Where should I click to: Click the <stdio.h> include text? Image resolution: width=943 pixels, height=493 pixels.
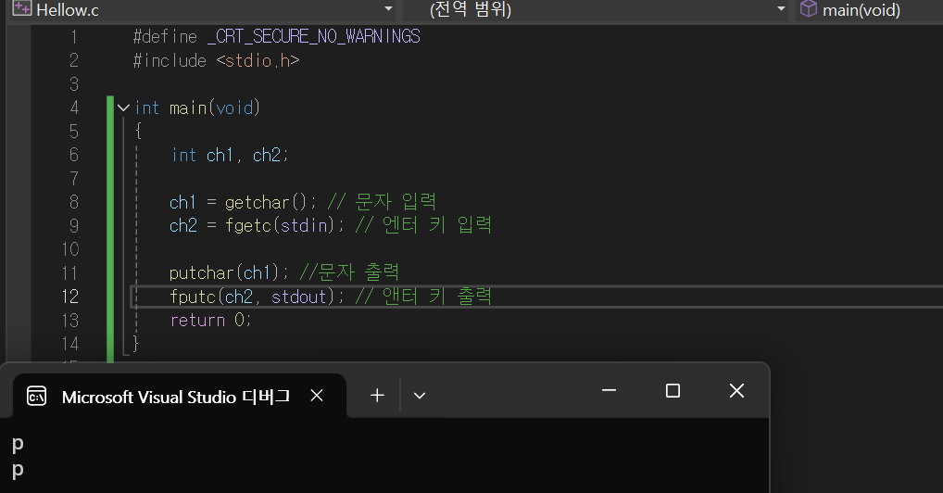(258, 61)
